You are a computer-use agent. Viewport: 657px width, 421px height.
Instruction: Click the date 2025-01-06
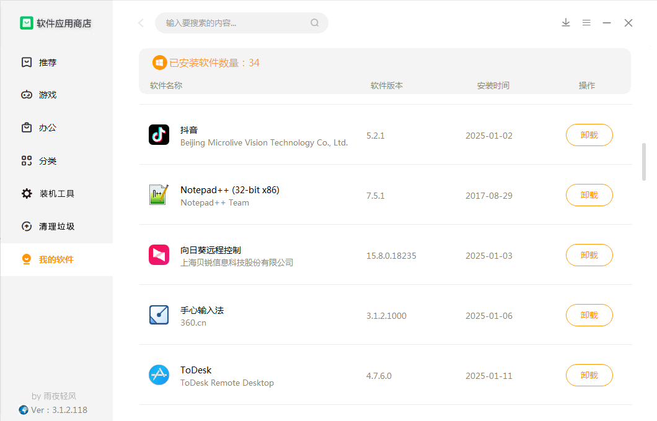(x=489, y=316)
